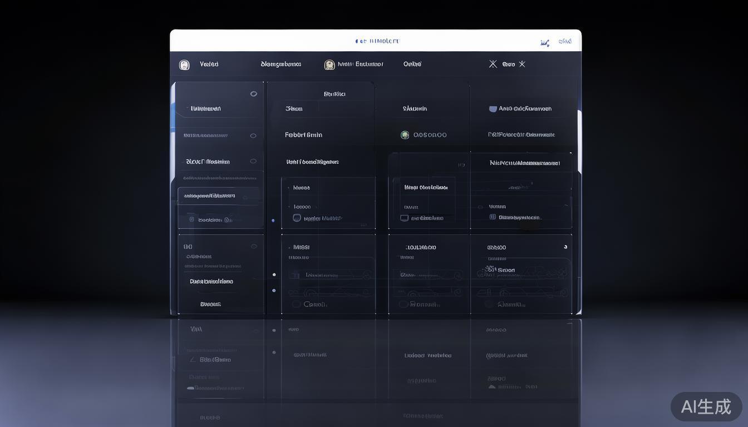Select the radio circle beside Canoli
The image size is (748, 427).
point(296,304)
